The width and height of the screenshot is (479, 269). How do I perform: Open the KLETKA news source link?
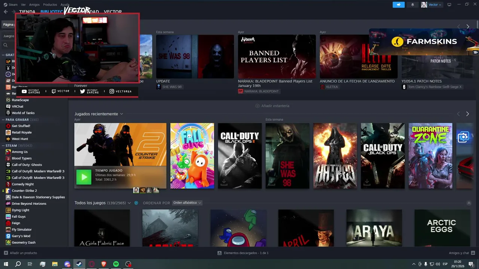pyautogui.click(x=329, y=87)
